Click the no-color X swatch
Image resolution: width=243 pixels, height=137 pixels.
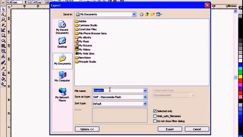click(240, 16)
